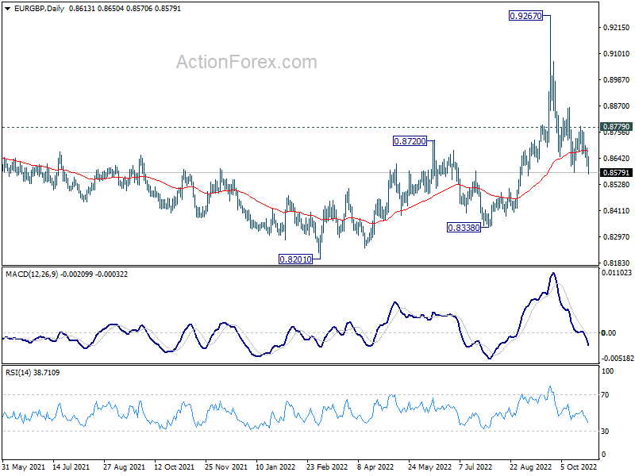
Task: Click the RSI scale value 100
Action: [607, 371]
